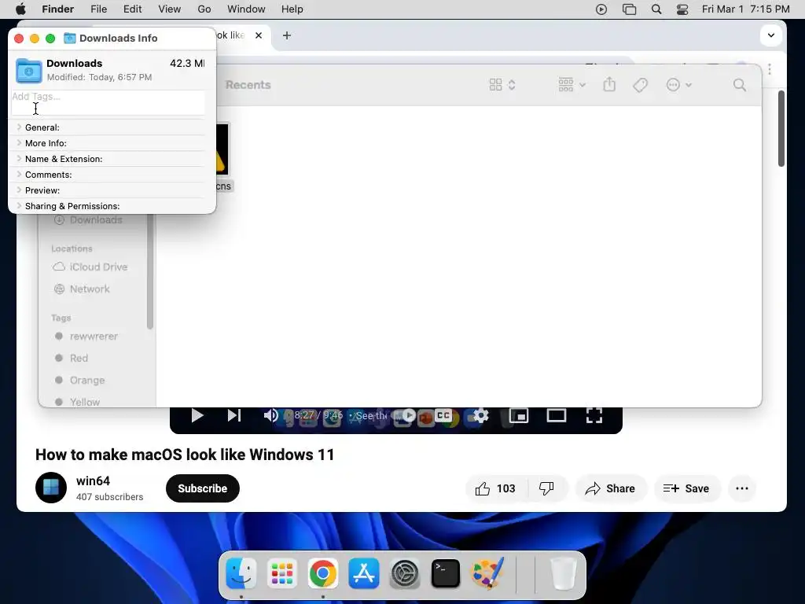
Task: Click the Add Tags field in Downloads Info
Action: [x=108, y=103]
